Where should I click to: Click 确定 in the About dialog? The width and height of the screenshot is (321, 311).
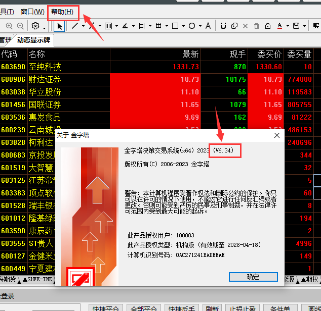tap(253, 277)
